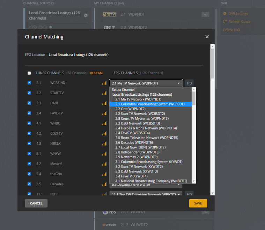The height and width of the screenshot is (230, 265).
Task: Uncheck the 5.2 Movies! channel
Action: tap(29, 164)
